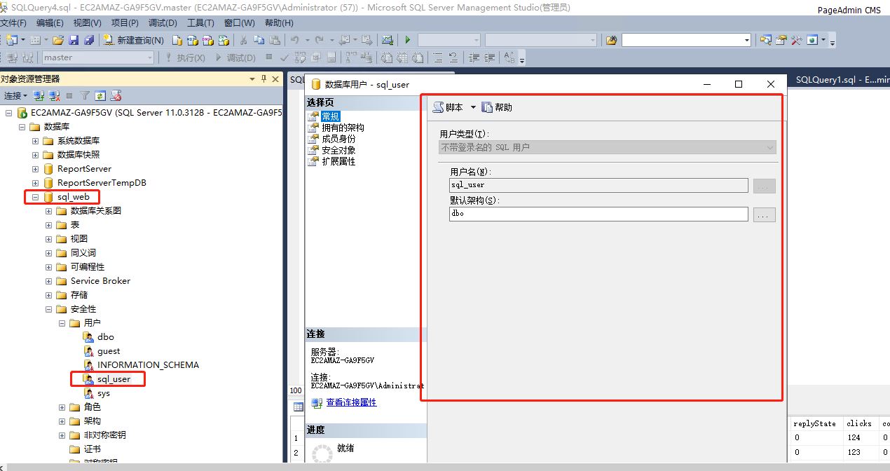This screenshot has height=471, width=890.
Task: Select the sql_user user in tree
Action: (x=114, y=379)
